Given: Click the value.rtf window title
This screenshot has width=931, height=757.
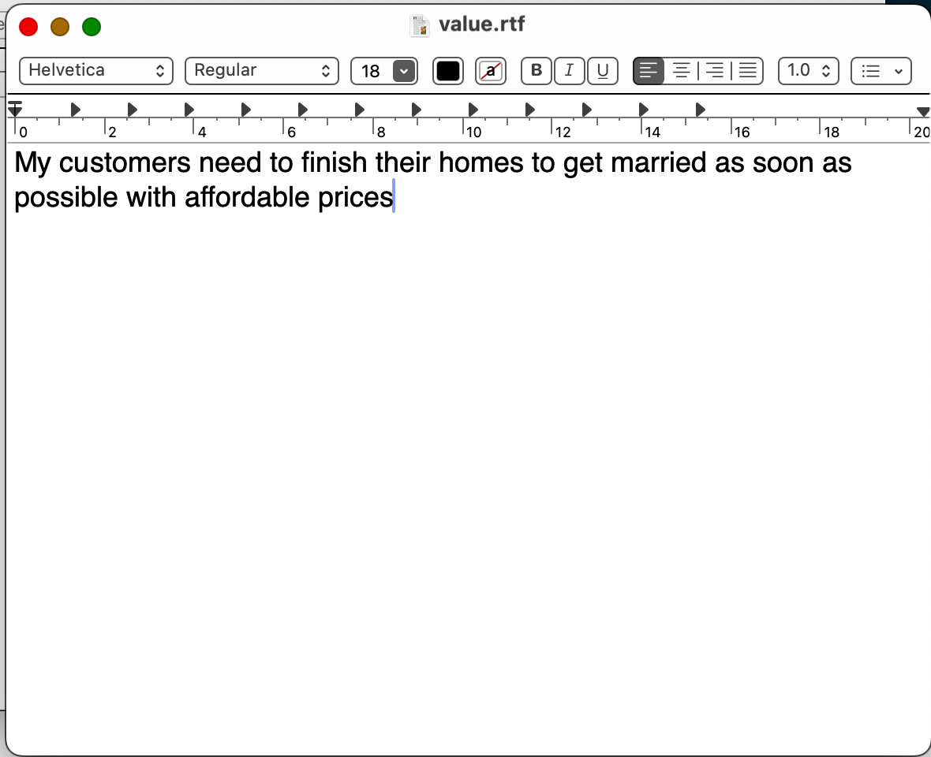Looking at the screenshot, I should coord(481,24).
